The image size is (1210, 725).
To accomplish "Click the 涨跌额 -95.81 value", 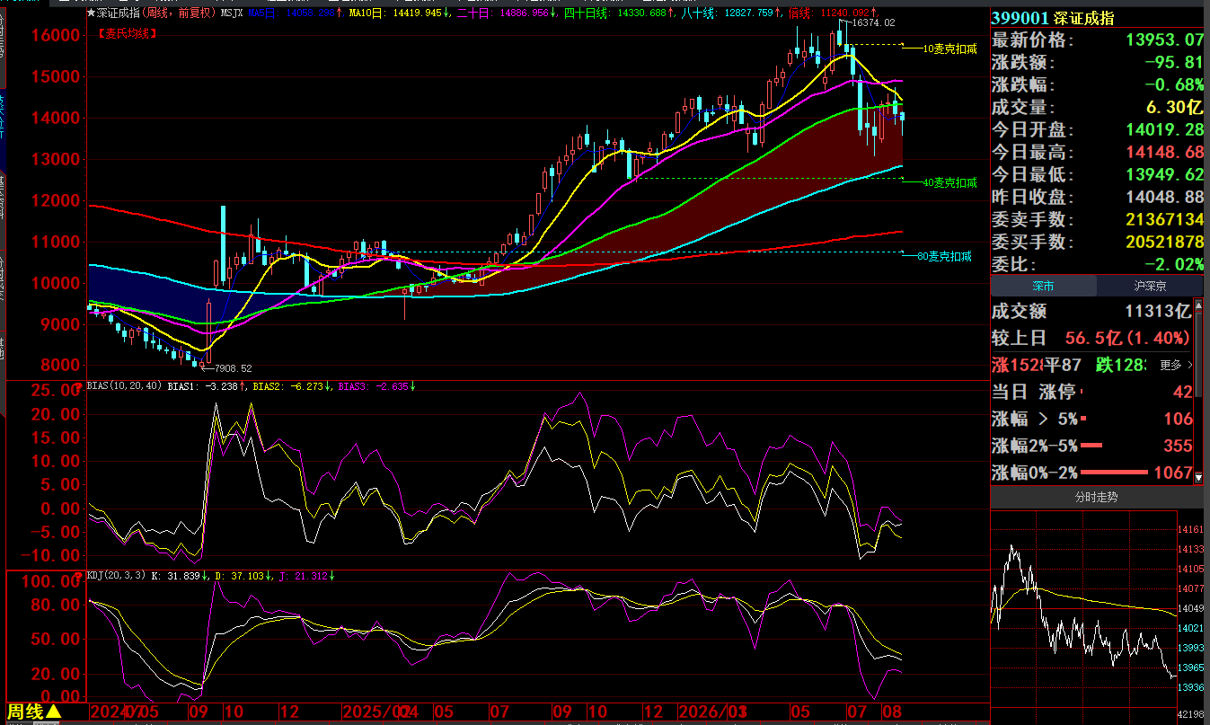I will pyautogui.click(x=1173, y=62).
